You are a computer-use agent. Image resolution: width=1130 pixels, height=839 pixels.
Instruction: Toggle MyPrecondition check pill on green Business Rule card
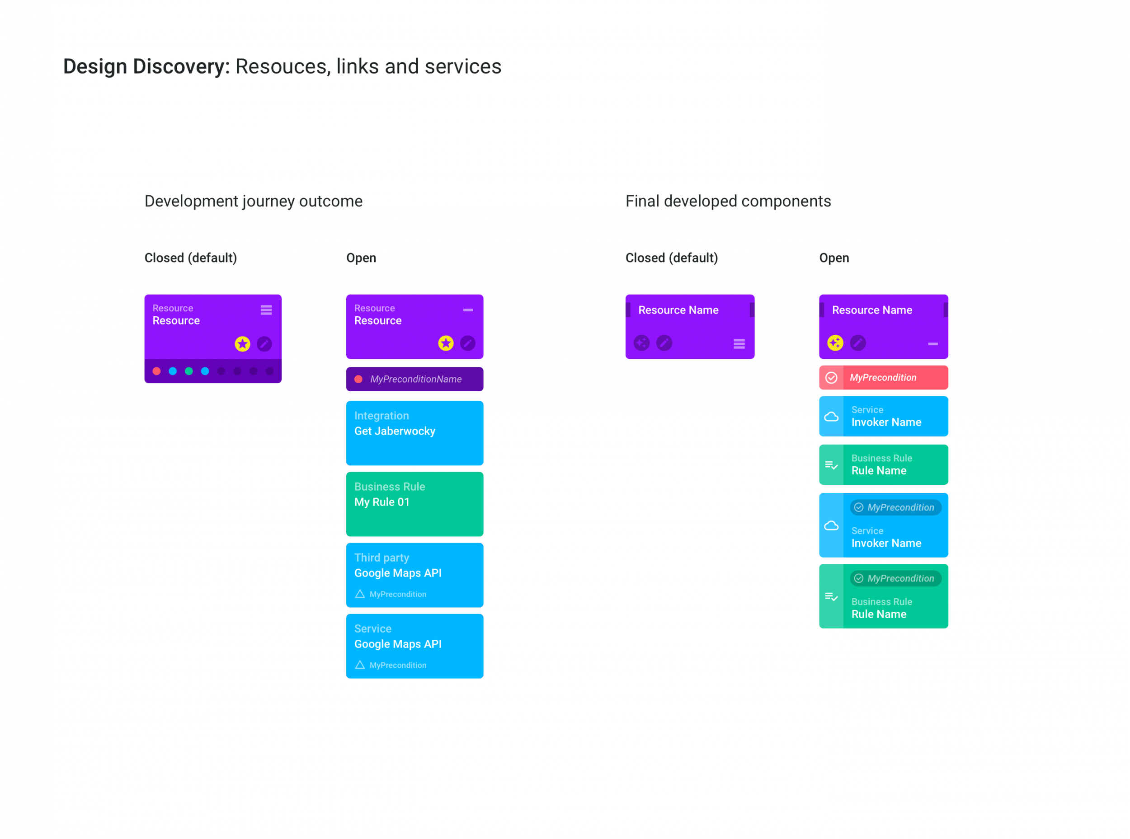895,578
